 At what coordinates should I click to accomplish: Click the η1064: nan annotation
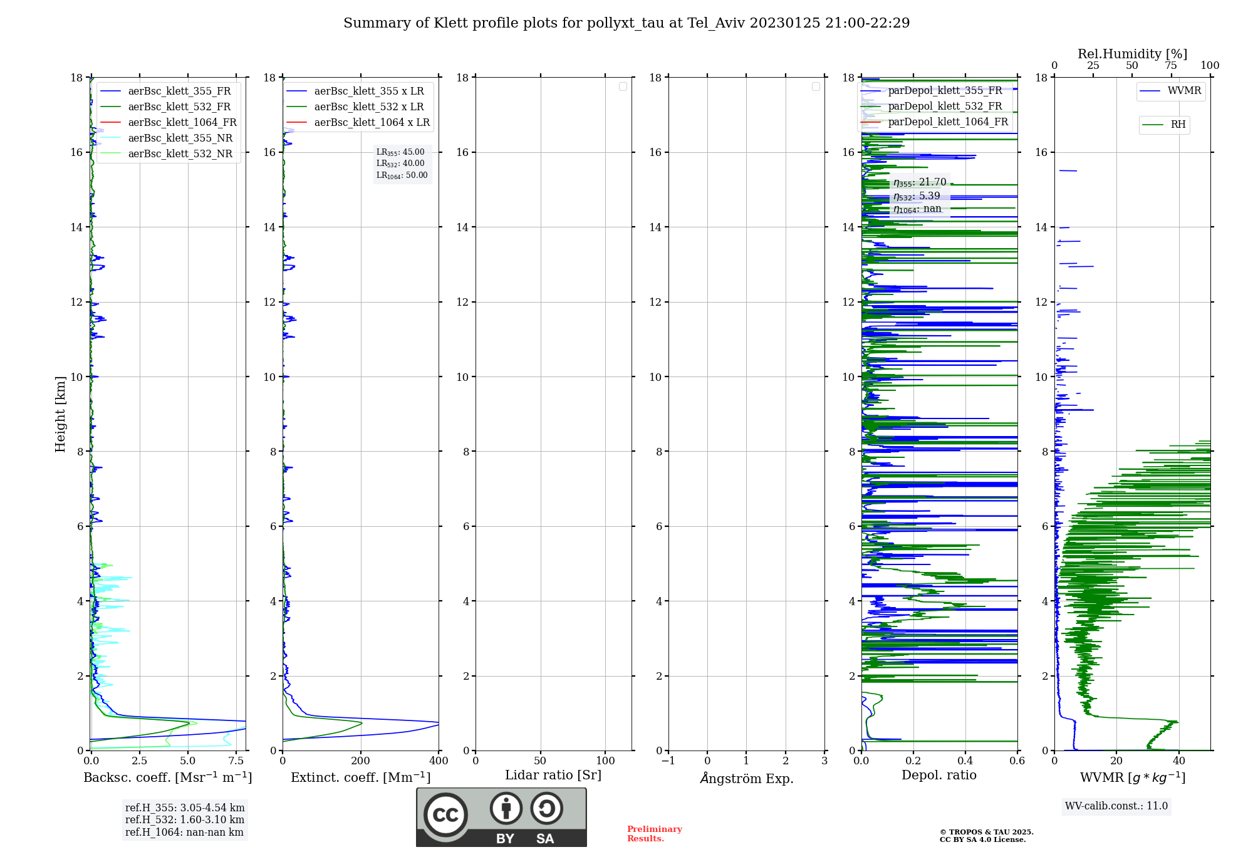917,209
